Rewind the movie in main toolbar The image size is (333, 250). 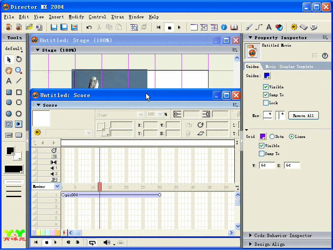click(159, 27)
